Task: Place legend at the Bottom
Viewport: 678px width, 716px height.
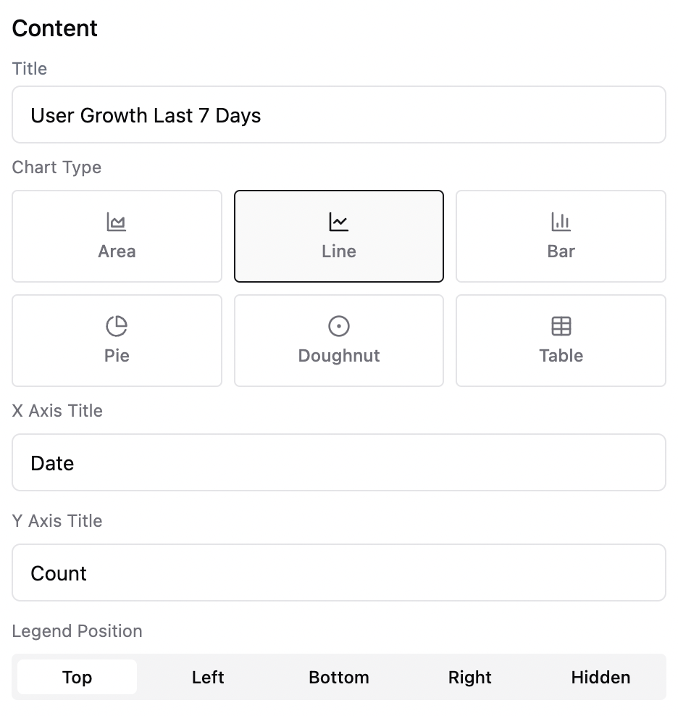Action: pyautogui.click(x=338, y=677)
